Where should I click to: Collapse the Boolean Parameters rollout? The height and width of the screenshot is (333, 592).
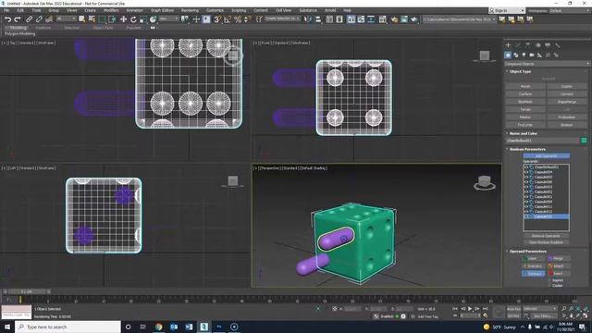pos(527,149)
